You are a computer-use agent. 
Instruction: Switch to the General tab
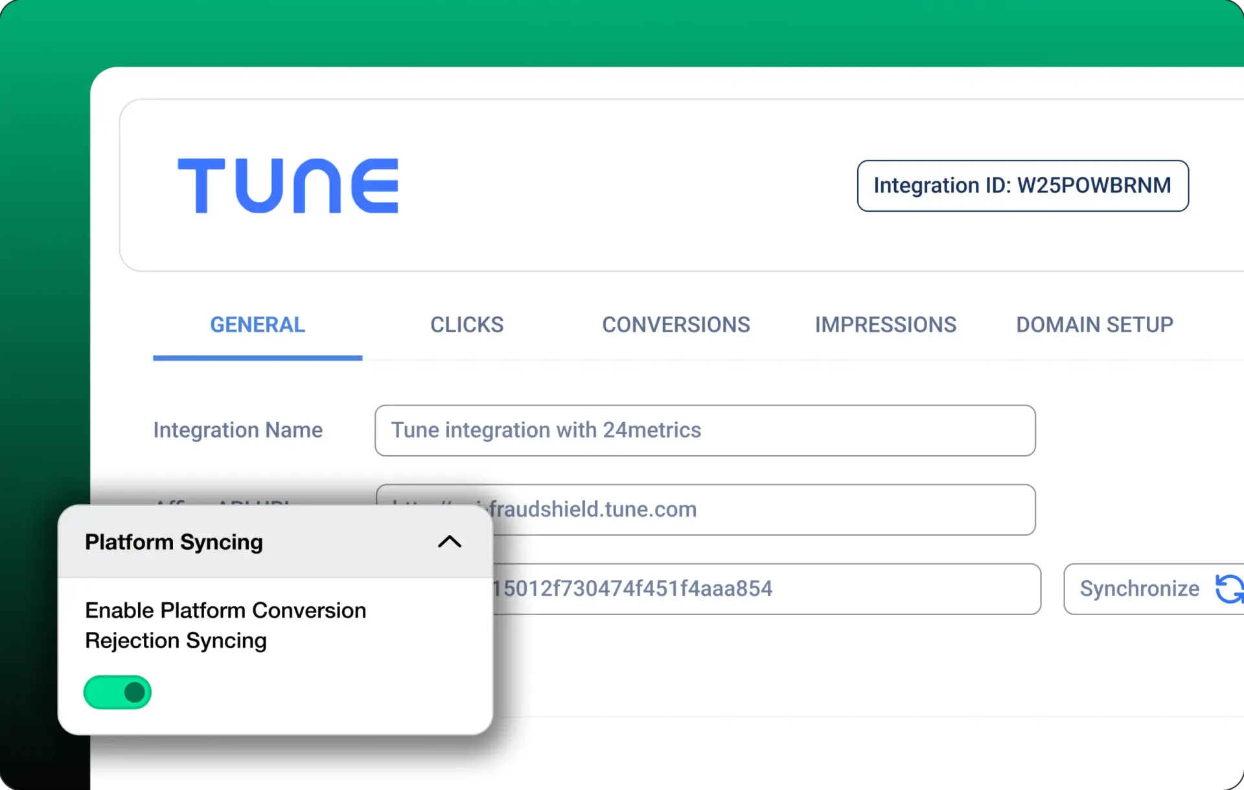pos(257,324)
